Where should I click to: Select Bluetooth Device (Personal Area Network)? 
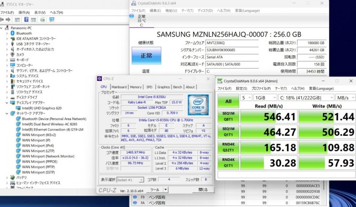click(54, 119)
